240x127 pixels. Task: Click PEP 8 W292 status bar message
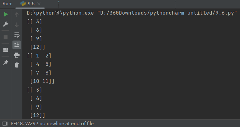click(x=52, y=124)
